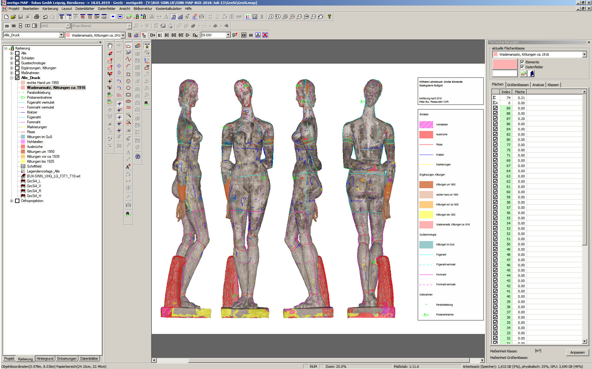Switch to the 'Größenklassen' tab
Viewport: 592px width, 369px height.
tap(518, 85)
